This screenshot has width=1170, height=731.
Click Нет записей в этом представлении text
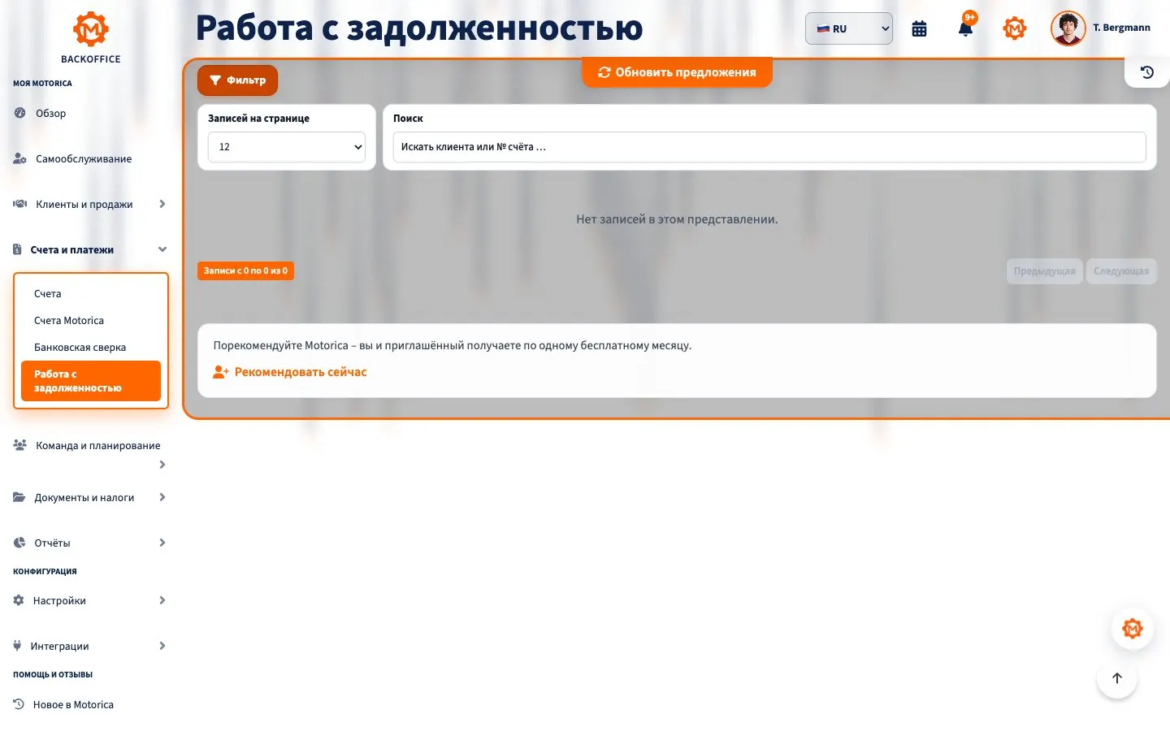pyautogui.click(x=677, y=219)
